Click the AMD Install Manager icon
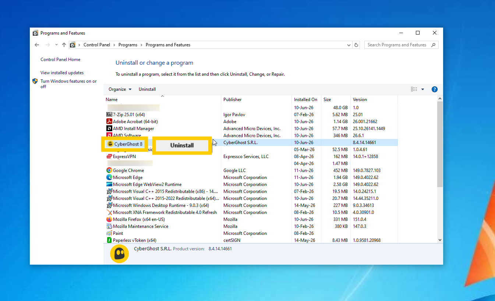The height and width of the screenshot is (301, 495). click(x=109, y=129)
